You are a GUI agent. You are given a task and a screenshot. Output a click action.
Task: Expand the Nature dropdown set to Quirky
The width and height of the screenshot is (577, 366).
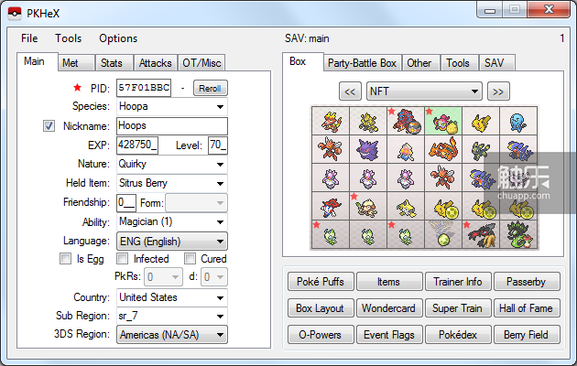click(x=172, y=164)
